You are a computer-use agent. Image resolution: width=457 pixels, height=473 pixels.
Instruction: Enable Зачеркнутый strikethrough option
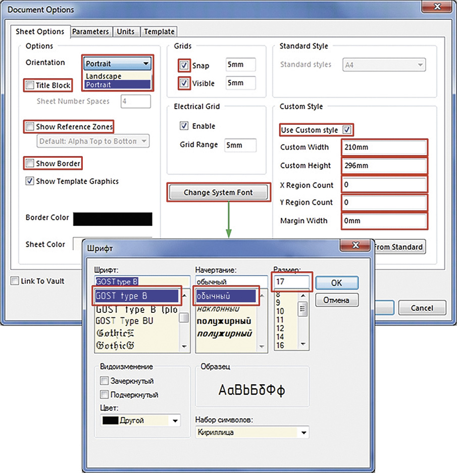(x=104, y=381)
